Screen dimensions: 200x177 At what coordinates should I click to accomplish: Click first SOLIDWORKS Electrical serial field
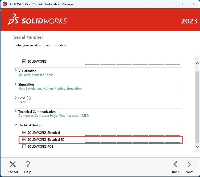[x=93, y=133]
